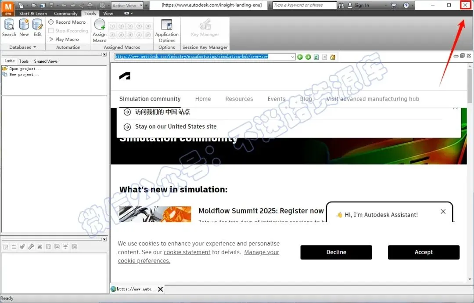Viewport: 474px width, 303px height.
Task: Click the Undo arrow in quick access toolbar
Action: click(64, 5)
